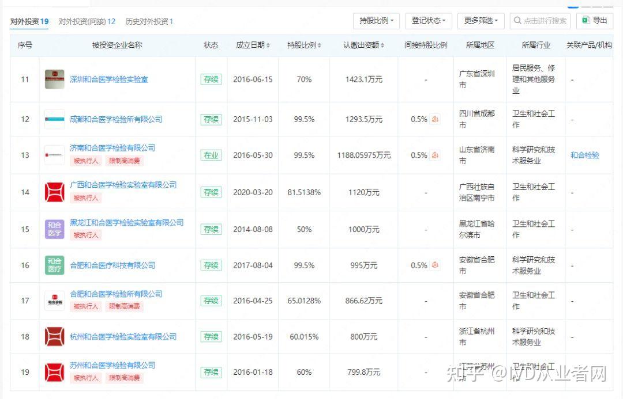Open green 和合医疗 logo of 合肥和合医疗科技
Image resolution: width=623 pixels, height=399 pixels.
coord(54,265)
